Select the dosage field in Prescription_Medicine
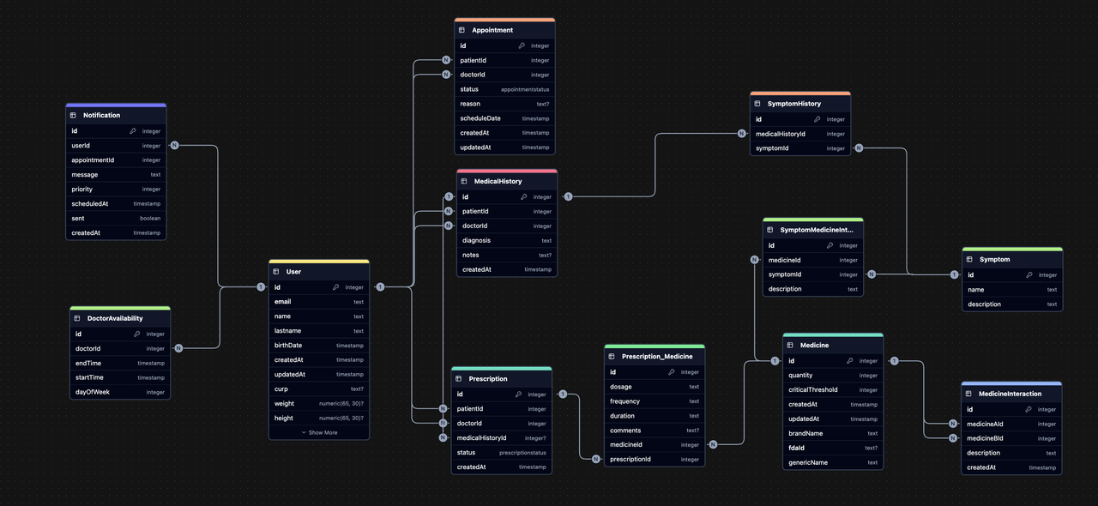The image size is (1098, 506). pos(655,387)
